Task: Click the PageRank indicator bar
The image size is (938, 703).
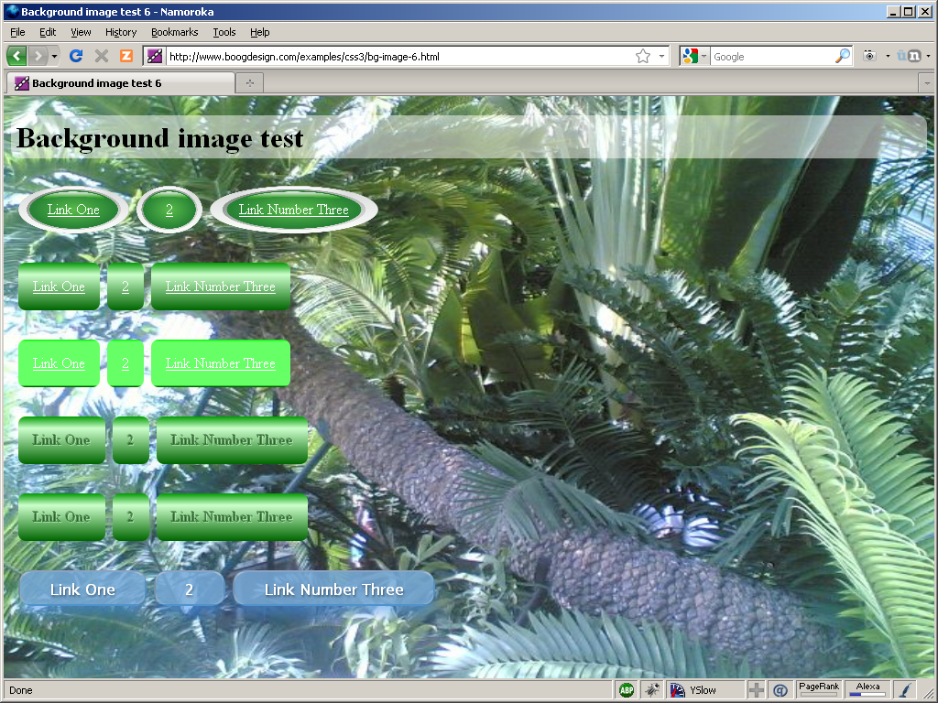Action: (819, 689)
